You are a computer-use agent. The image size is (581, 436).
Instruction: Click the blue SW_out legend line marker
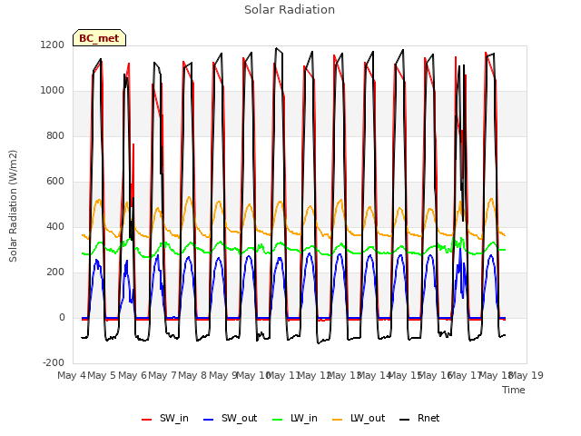click(x=209, y=420)
